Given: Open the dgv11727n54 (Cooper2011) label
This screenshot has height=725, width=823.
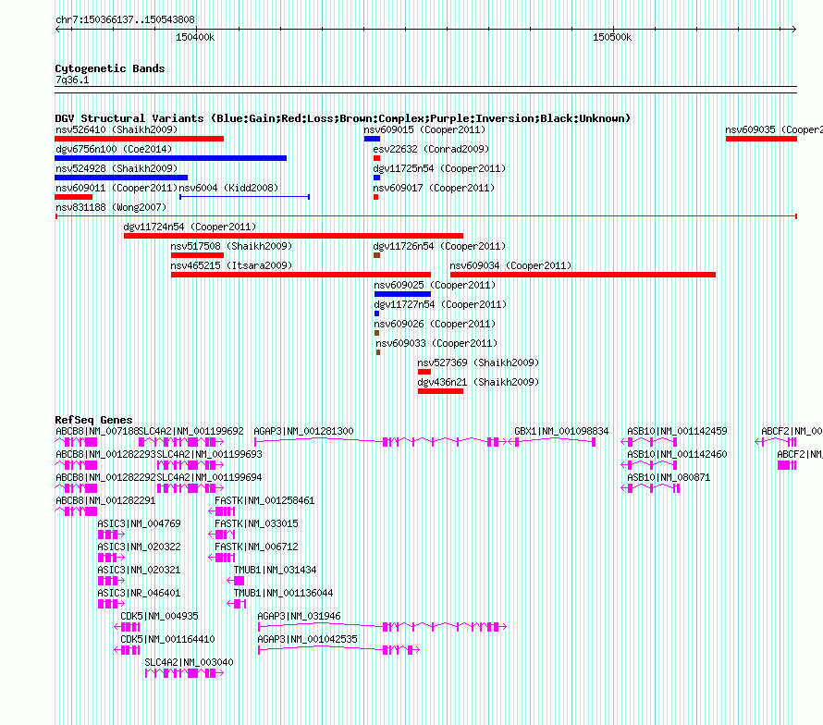Looking at the screenshot, I should click(x=440, y=304).
